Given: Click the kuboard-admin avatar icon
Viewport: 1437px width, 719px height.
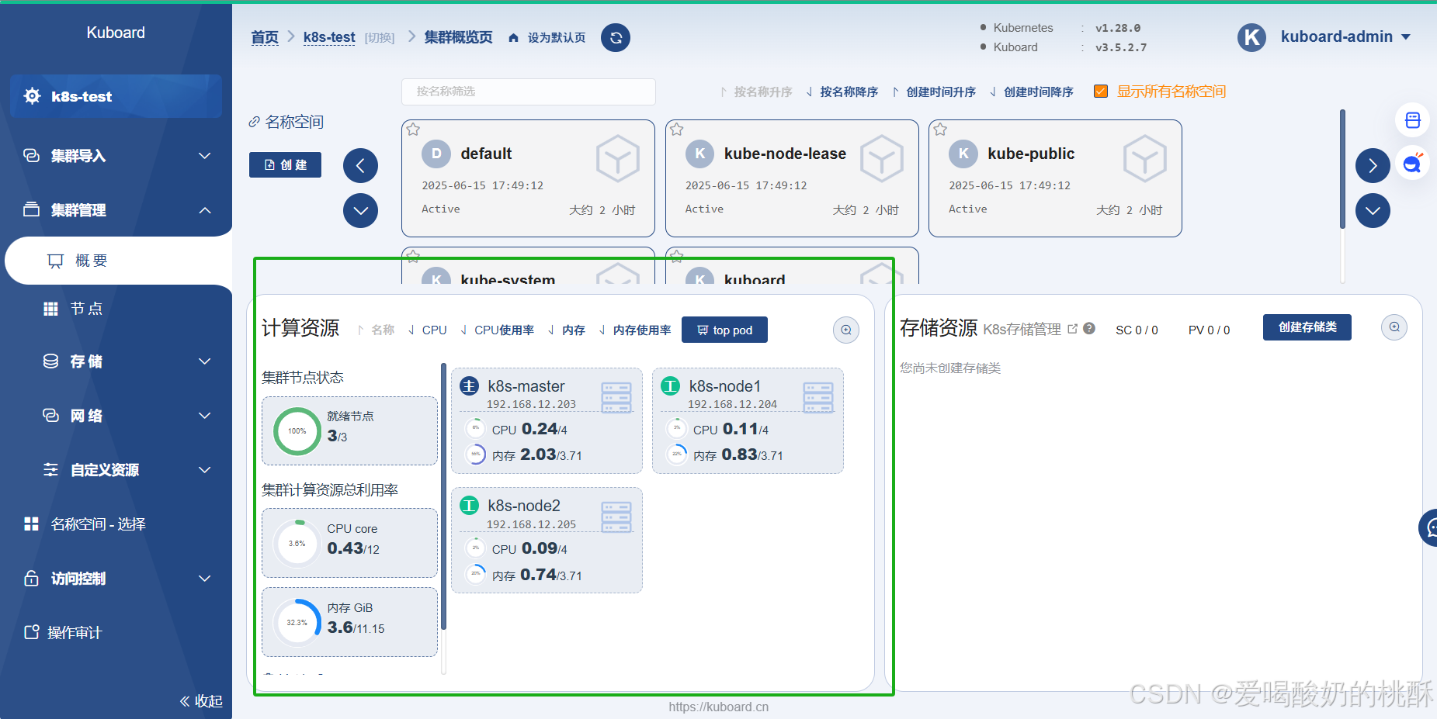Looking at the screenshot, I should (x=1251, y=37).
